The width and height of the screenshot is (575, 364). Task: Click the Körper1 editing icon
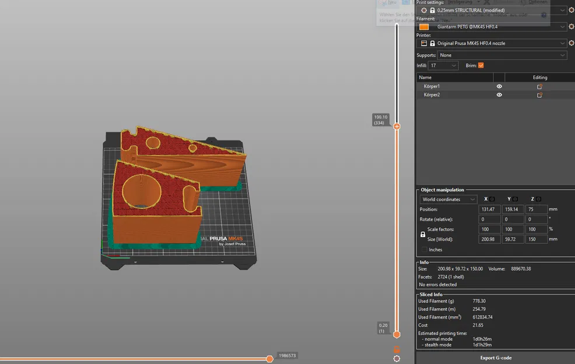pos(539,86)
